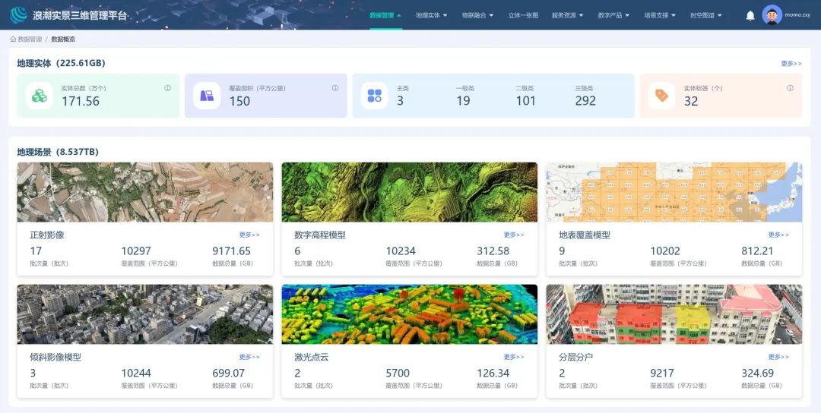Click the 数字高程模型 green terrain thumbnail
The height and width of the screenshot is (413, 821).
[410, 192]
